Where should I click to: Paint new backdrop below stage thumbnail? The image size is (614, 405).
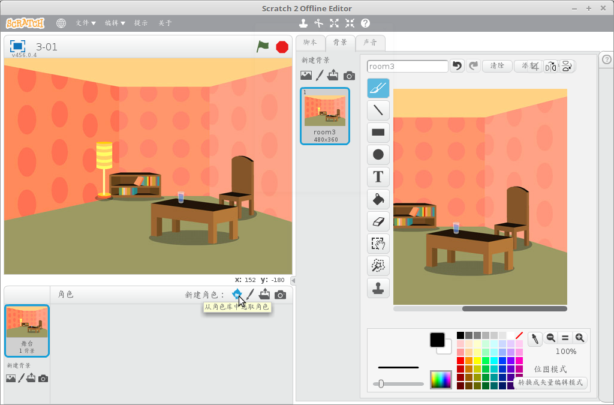[21, 378]
